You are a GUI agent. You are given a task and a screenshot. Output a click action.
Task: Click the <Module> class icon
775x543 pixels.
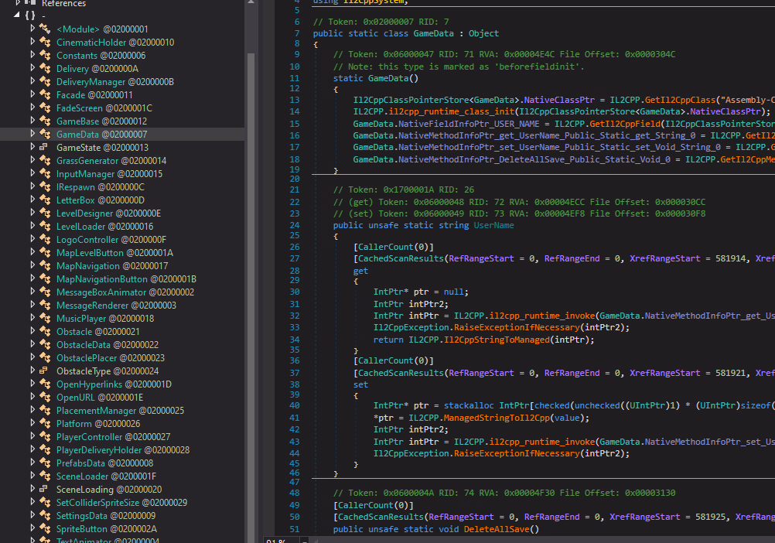[x=46, y=29]
